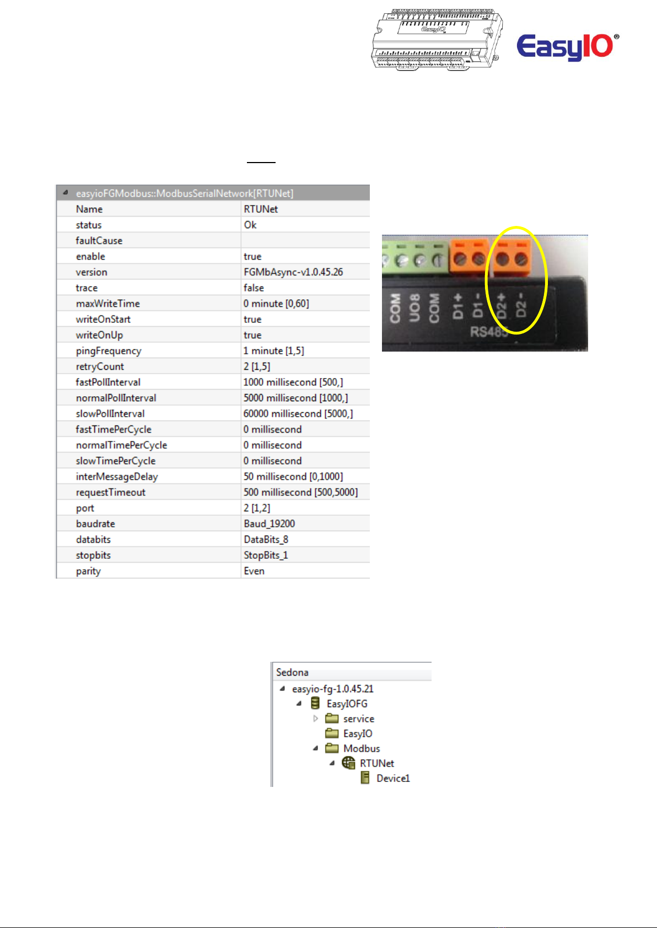The width and height of the screenshot is (657, 928).
Task: Click the requestTimeout property label
Action: tap(111, 493)
